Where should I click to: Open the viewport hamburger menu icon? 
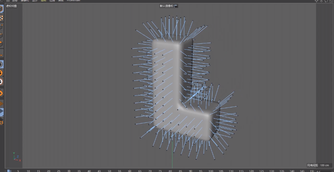[8, 1]
